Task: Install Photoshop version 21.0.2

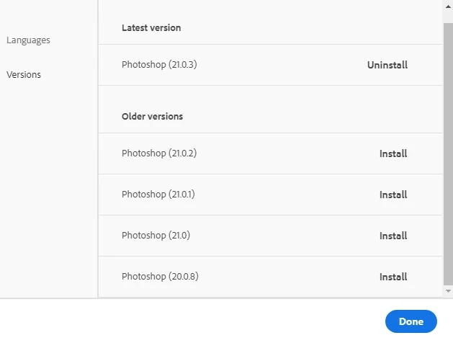Action: click(x=393, y=153)
